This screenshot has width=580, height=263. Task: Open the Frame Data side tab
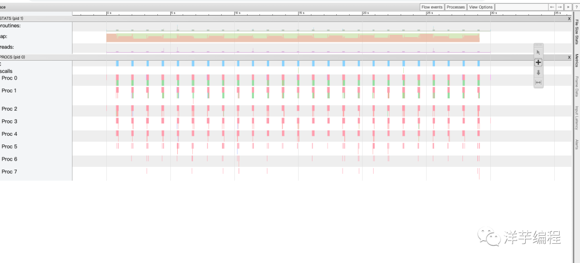point(577,86)
